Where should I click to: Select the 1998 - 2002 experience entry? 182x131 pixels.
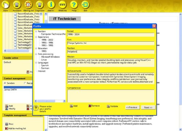[47, 40]
